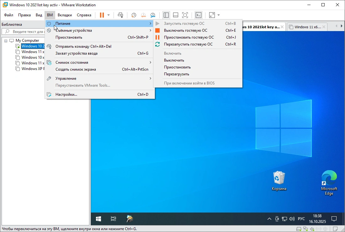Click the take snapshot clock icon
Viewport: 345px width, 232px height.
tap(134, 15)
